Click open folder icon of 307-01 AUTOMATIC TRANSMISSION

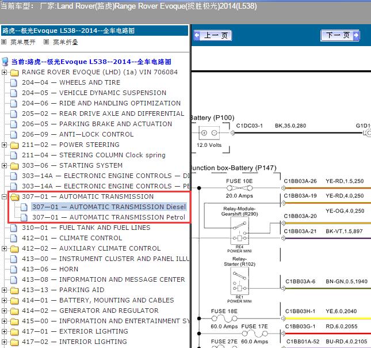coord(15,196)
